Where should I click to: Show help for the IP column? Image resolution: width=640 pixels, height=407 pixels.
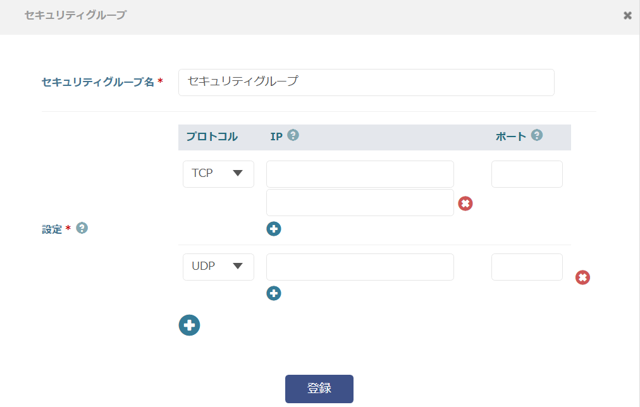(293, 135)
